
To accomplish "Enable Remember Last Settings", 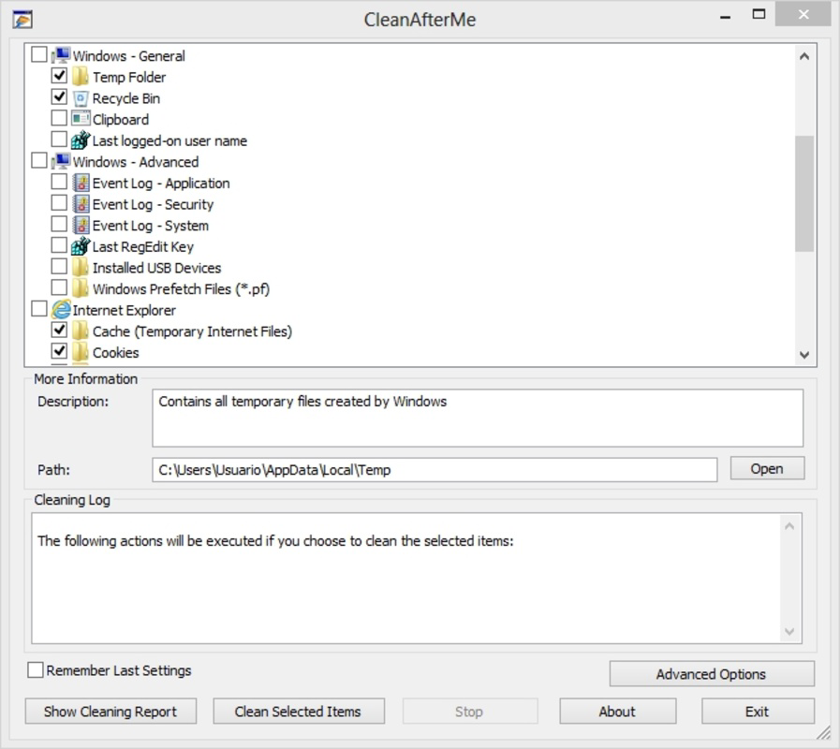I will coord(36,669).
